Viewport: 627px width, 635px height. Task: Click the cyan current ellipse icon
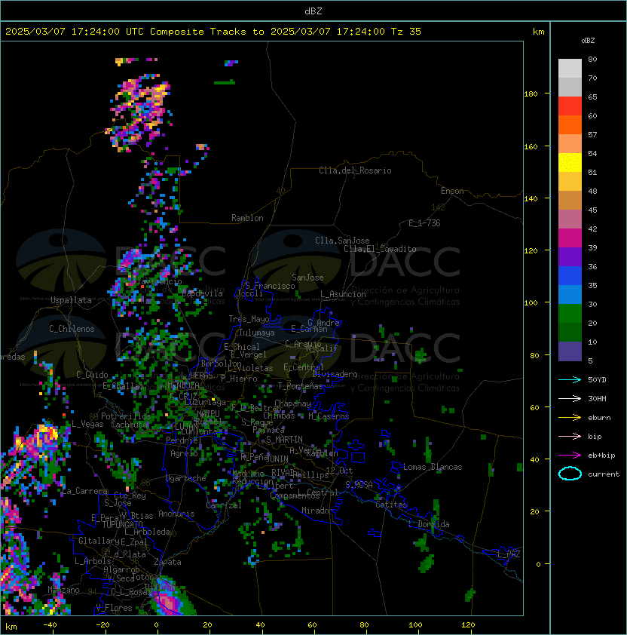(570, 474)
